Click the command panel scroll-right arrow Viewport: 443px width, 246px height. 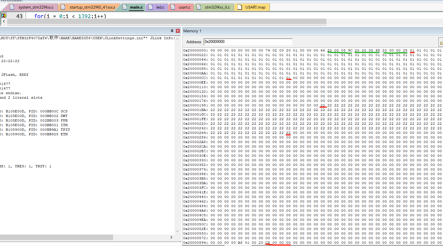click(x=171, y=237)
